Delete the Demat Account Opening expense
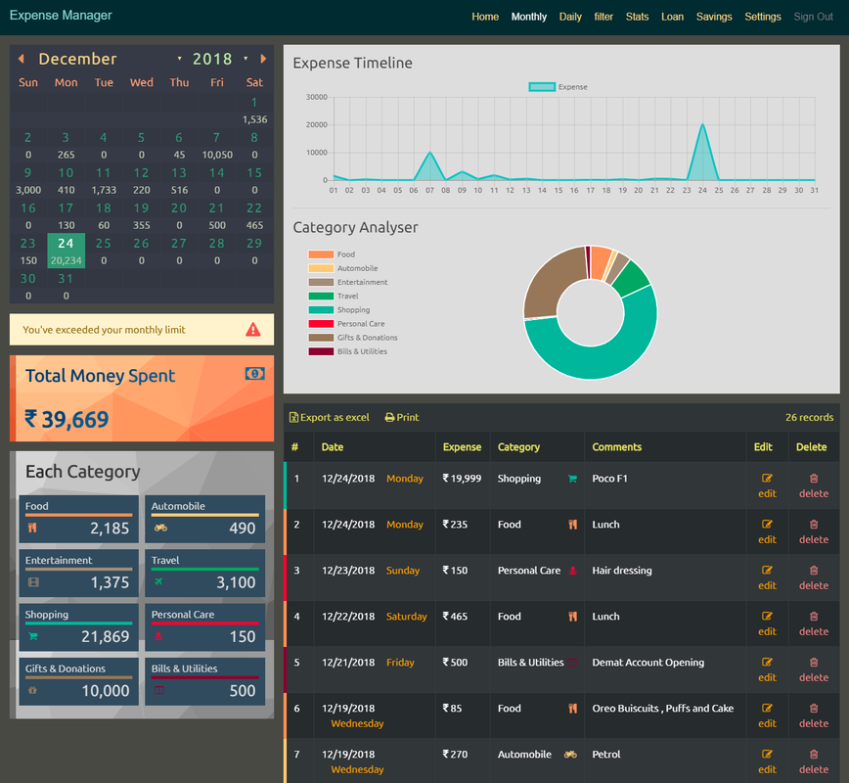Image resolution: width=849 pixels, height=783 pixels. coord(814,669)
